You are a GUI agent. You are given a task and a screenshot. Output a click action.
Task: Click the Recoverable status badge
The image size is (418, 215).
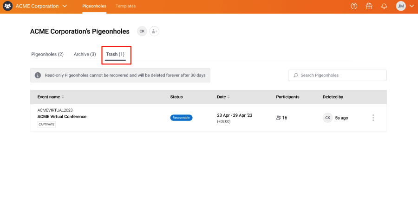(181, 118)
